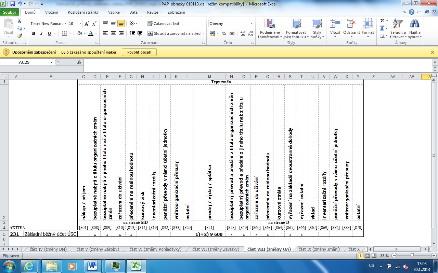Open the font size 10 dropdown

tap(80, 24)
